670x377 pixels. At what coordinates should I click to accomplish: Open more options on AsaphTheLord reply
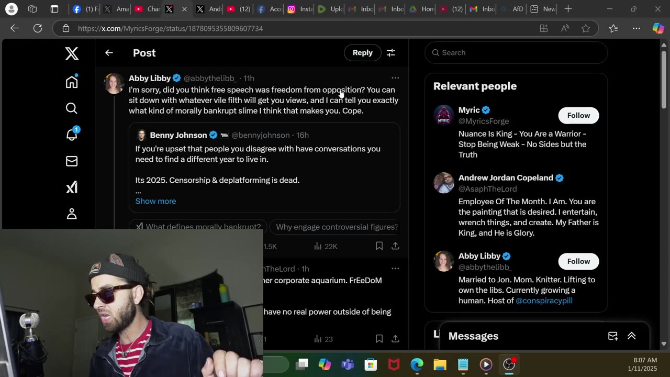point(395,269)
